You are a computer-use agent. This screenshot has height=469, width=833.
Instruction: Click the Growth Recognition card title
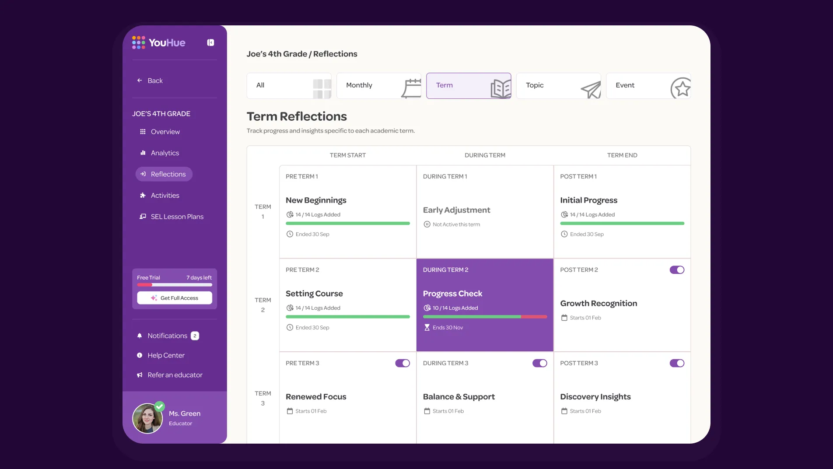tap(598, 303)
